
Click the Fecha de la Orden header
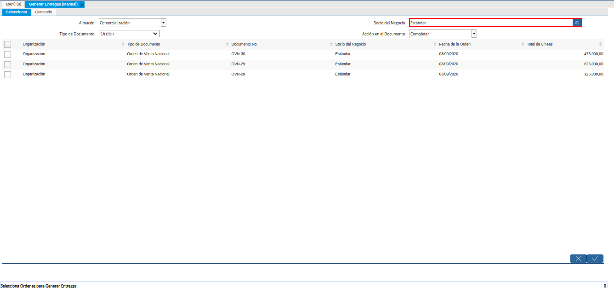[455, 44]
